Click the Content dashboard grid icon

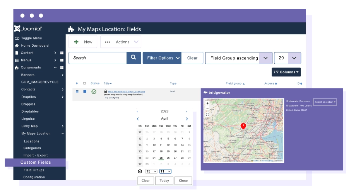coord(62,53)
